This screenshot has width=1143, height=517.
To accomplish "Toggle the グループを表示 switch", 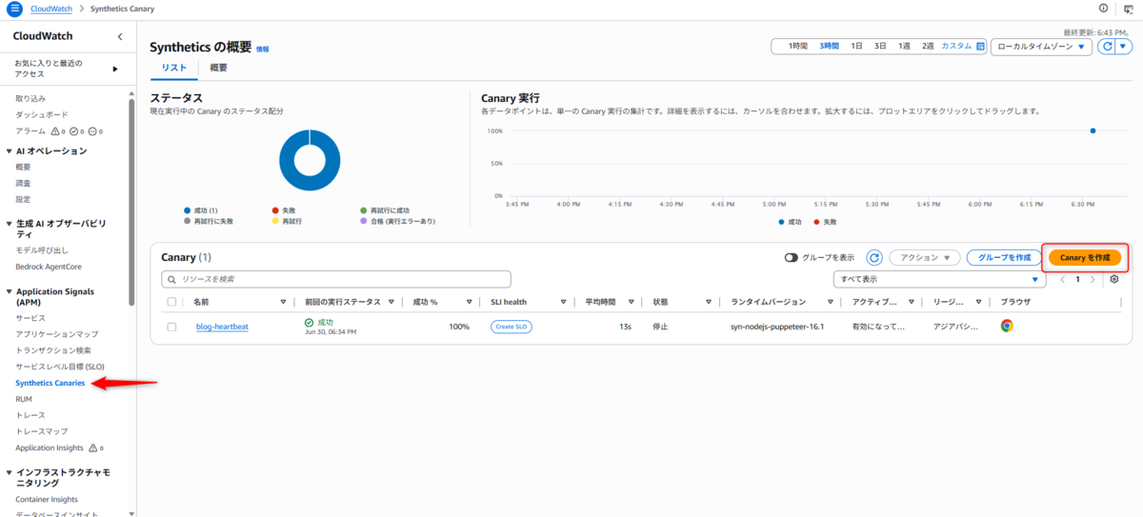I will (x=791, y=258).
